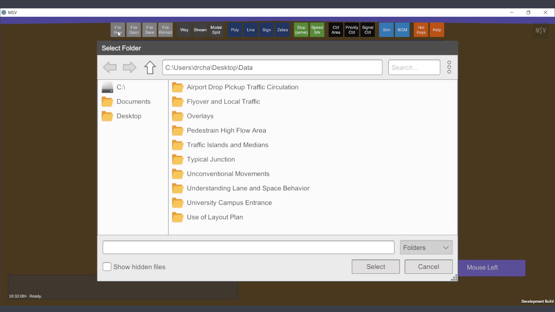This screenshot has height=312, width=555.
Task: Open the three-dot options menu
Action: click(x=449, y=67)
